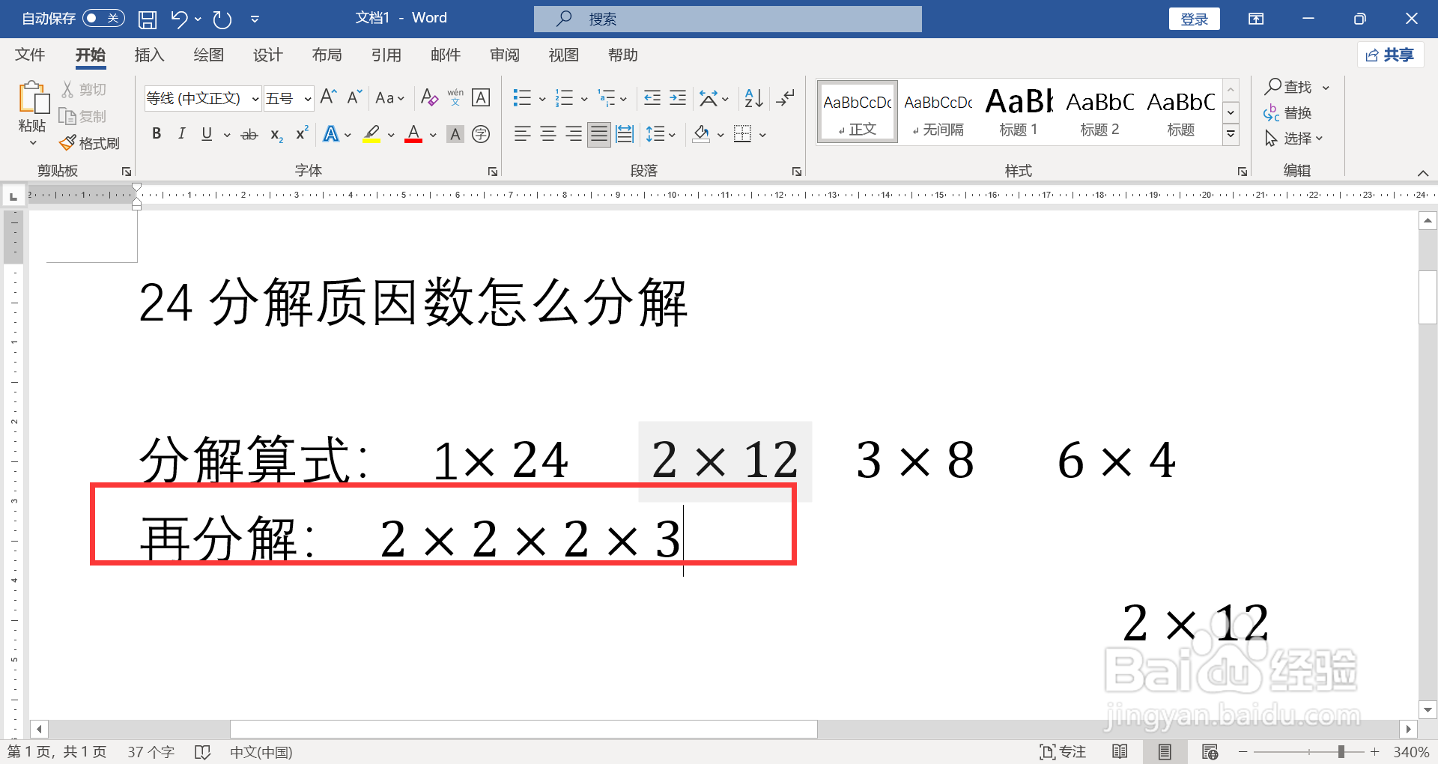
Task: Enable superscript formatting
Action: pos(300,133)
